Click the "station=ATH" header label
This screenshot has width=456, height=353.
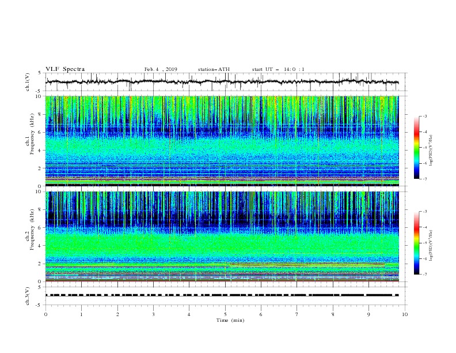click(214, 69)
